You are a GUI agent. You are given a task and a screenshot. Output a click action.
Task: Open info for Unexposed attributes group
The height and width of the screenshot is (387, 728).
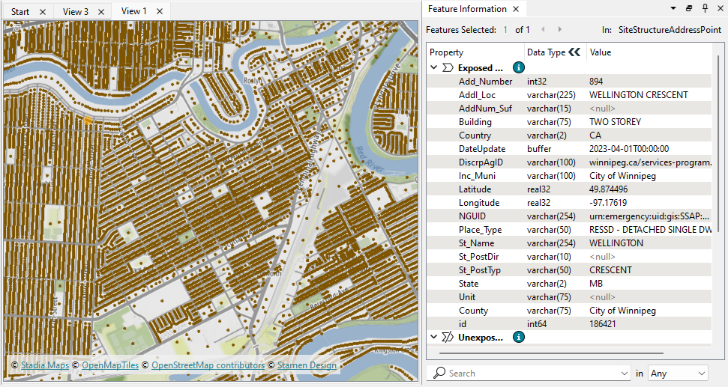pos(519,337)
